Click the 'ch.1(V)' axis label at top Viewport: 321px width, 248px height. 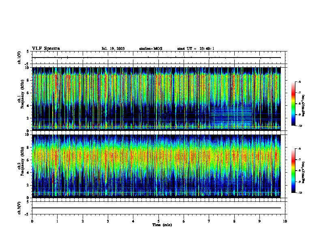pyautogui.click(x=19, y=58)
